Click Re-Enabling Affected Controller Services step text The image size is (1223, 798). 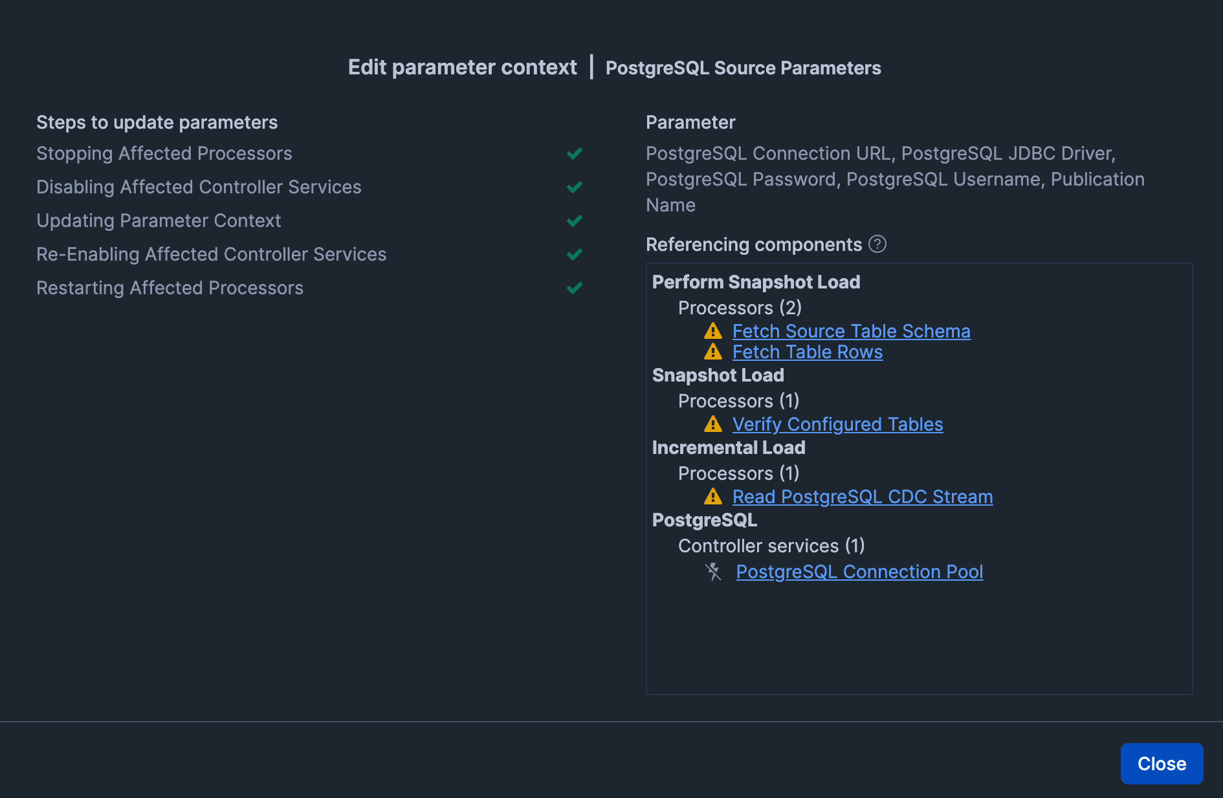pyautogui.click(x=211, y=254)
